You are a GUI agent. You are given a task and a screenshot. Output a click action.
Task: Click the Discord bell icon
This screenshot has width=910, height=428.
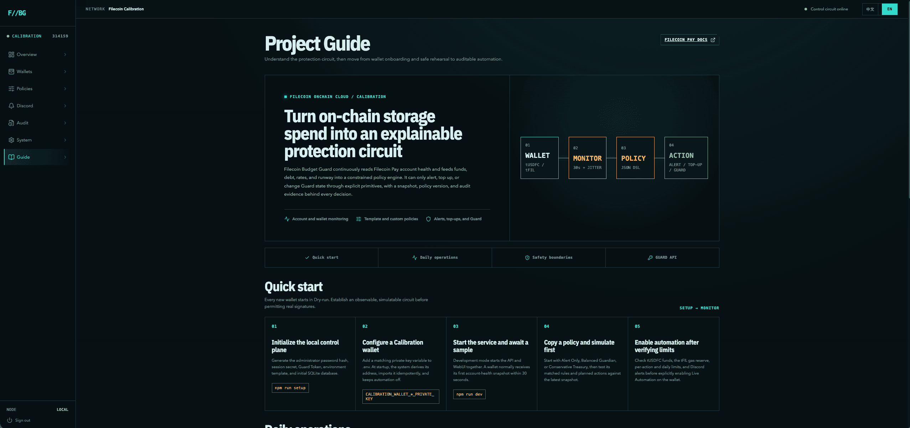pyautogui.click(x=11, y=106)
